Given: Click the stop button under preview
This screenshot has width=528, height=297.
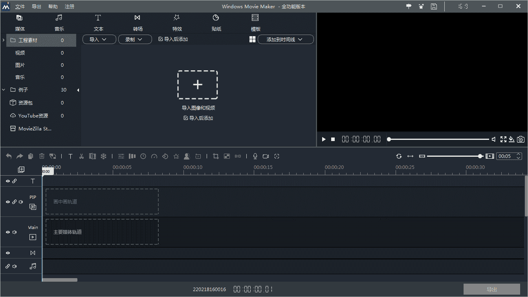Looking at the screenshot, I should (x=333, y=139).
